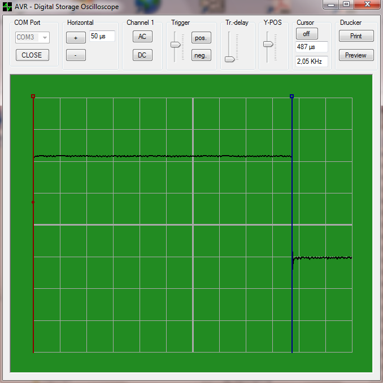Screen dimensions: 383x383
Task: Select DC coupling for Channel 1
Action: (142, 55)
